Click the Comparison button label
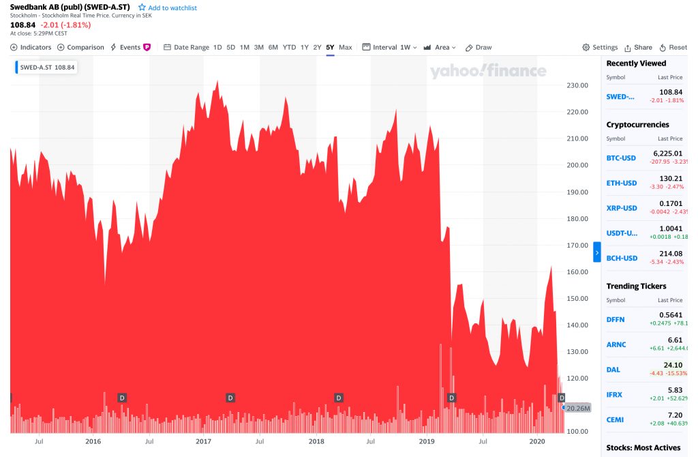The height and width of the screenshot is (457, 698). click(x=85, y=47)
